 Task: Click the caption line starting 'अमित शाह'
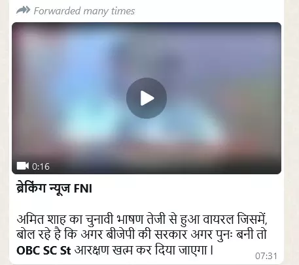[142, 219]
